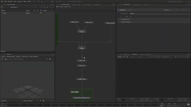
Task: Open the Action dropdown in Parameters
Action: coord(167,10)
